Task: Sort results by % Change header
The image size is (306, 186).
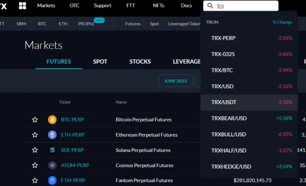Action: pos(282,22)
